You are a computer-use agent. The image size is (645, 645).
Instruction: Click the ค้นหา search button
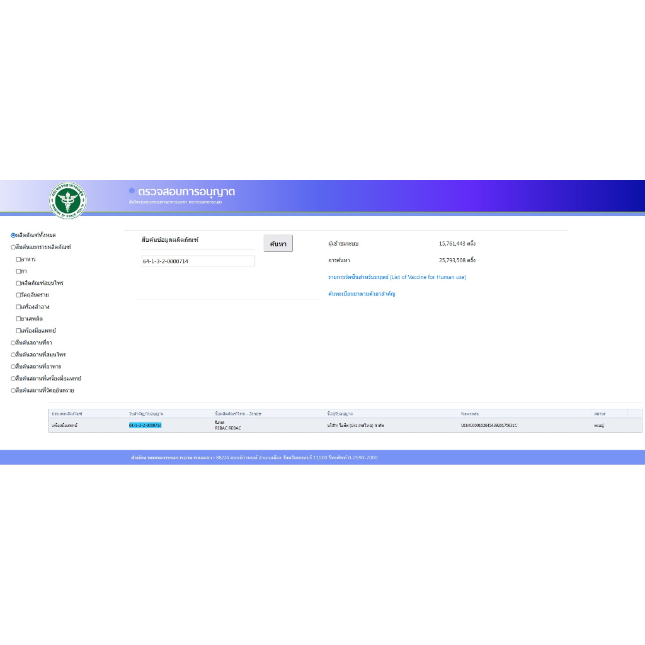click(x=278, y=244)
